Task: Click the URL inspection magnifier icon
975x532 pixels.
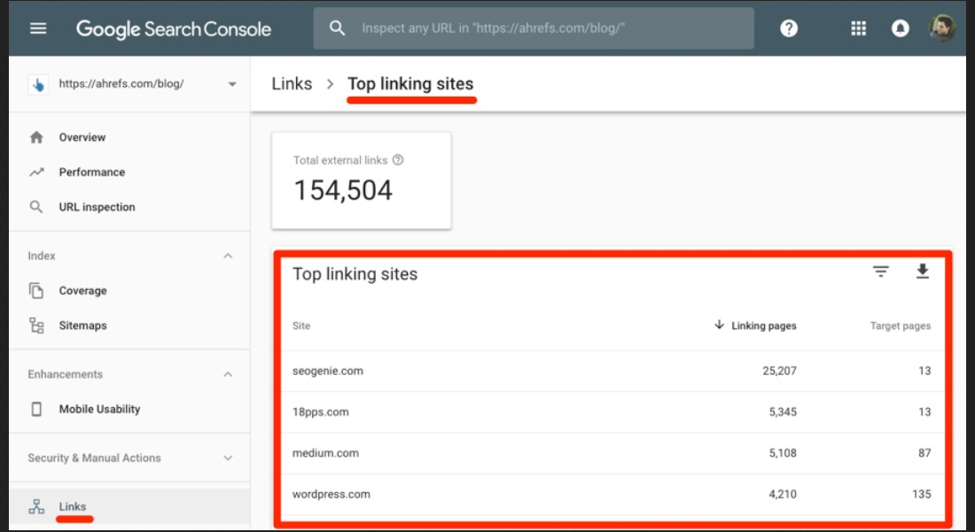Action: pos(36,207)
